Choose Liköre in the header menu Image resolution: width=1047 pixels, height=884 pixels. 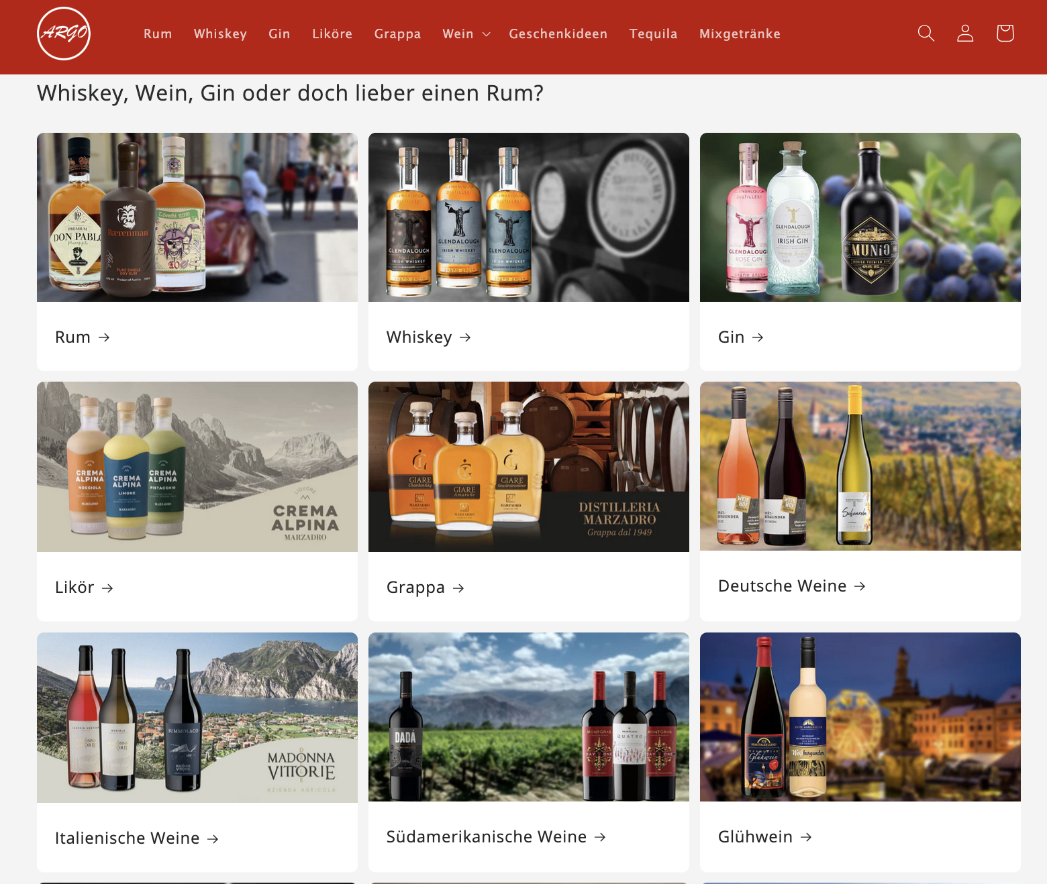pos(332,34)
